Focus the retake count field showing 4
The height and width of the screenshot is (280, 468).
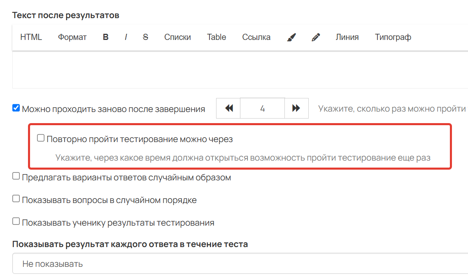tap(262, 108)
